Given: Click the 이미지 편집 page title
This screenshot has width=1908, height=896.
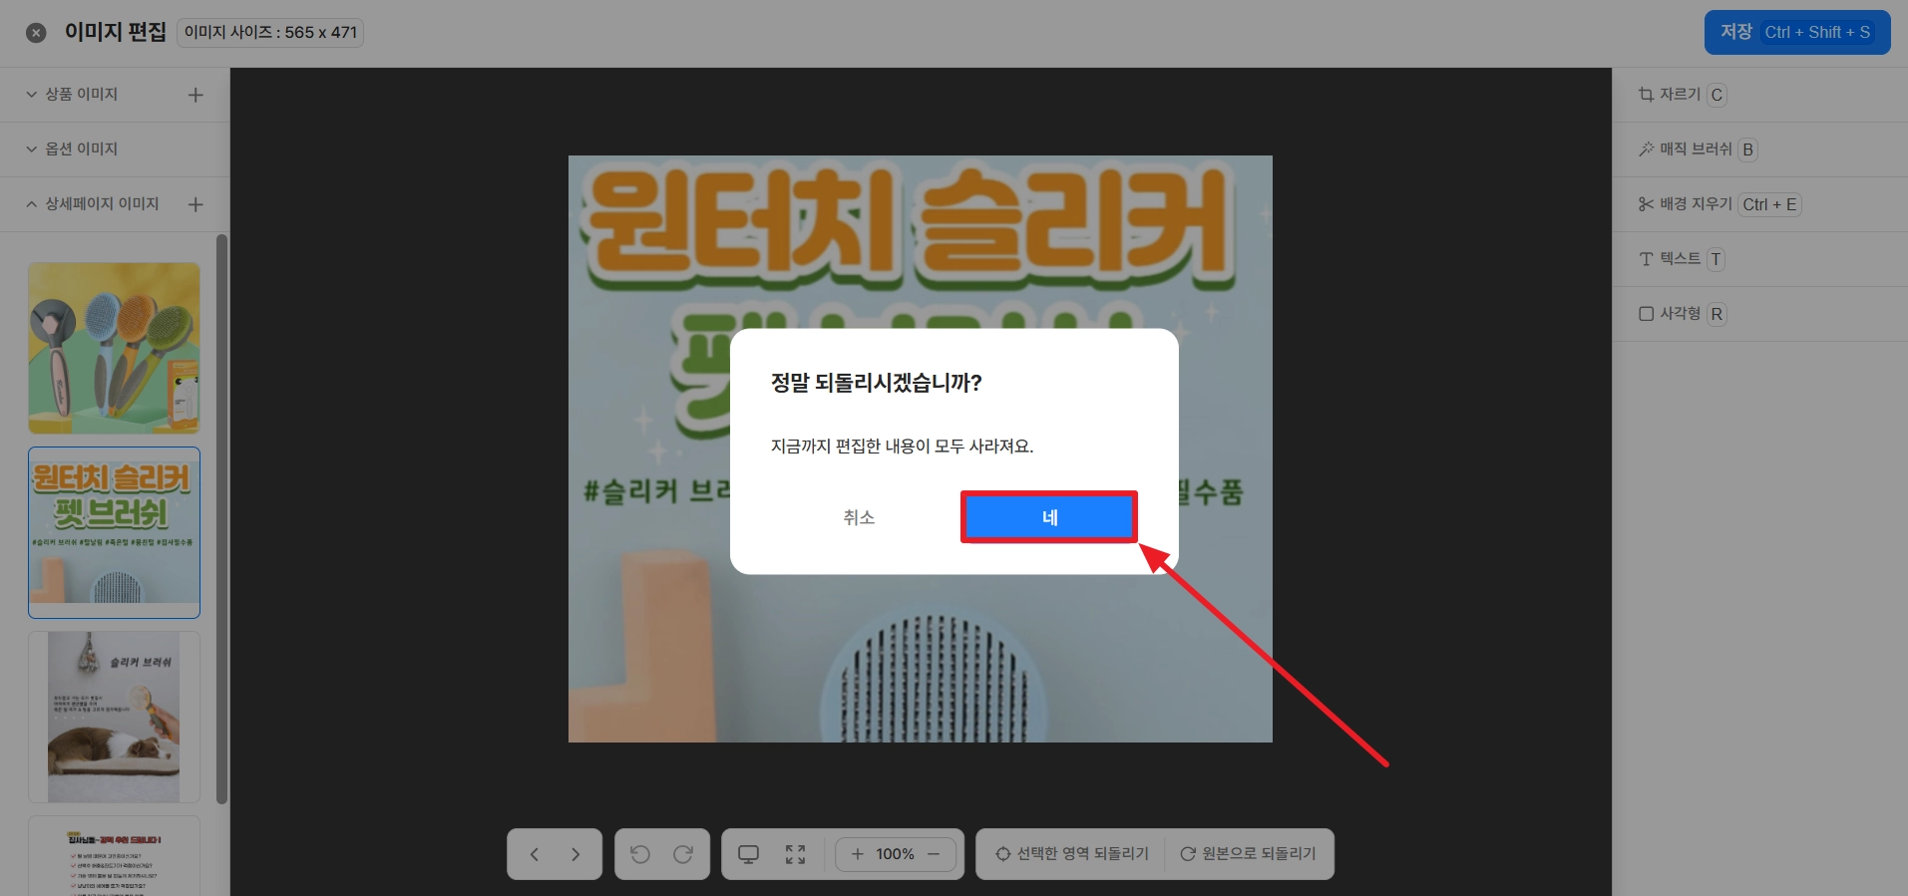Looking at the screenshot, I should click(x=116, y=32).
